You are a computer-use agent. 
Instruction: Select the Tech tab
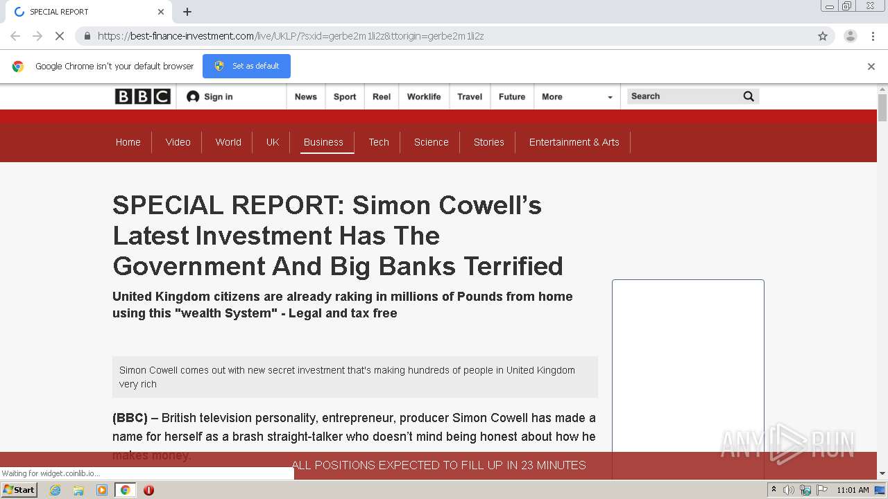point(379,142)
